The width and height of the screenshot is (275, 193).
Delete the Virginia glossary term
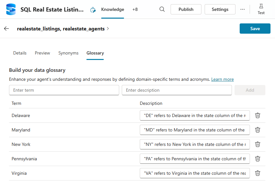[257, 173]
